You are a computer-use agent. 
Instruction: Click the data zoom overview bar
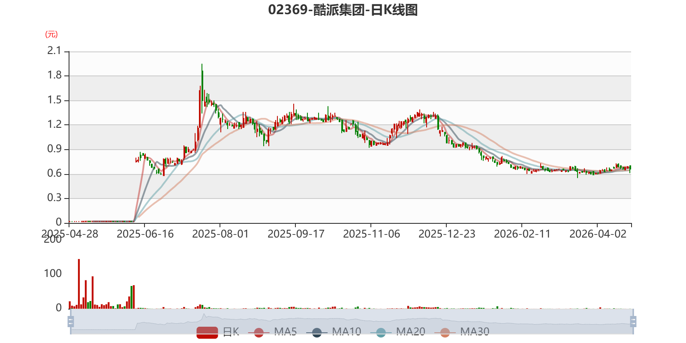tap(352, 321)
